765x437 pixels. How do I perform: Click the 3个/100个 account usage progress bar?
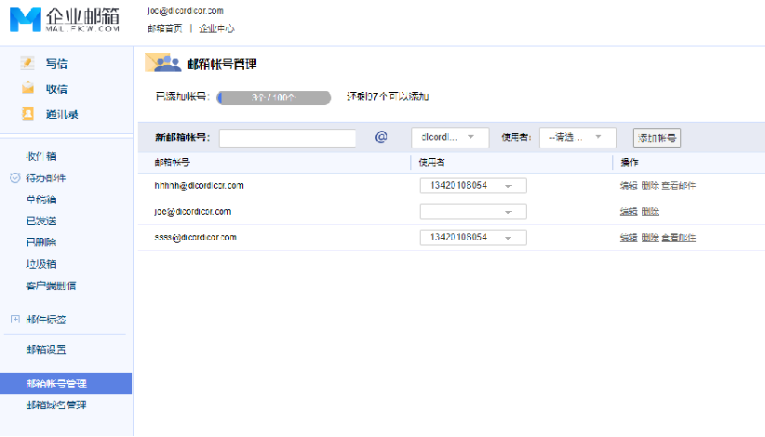[x=274, y=98]
